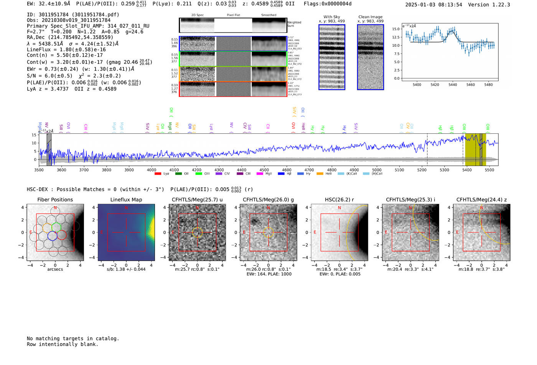Click the 'Smoothed' column header
Image resolution: width=537 pixels, height=365 pixels.
[269, 15]
